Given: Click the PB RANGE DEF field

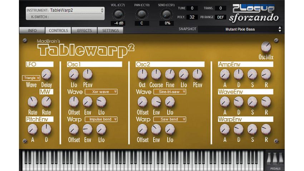Looking at the screenshot, I should pyautogui.click(x=220, y=17).
